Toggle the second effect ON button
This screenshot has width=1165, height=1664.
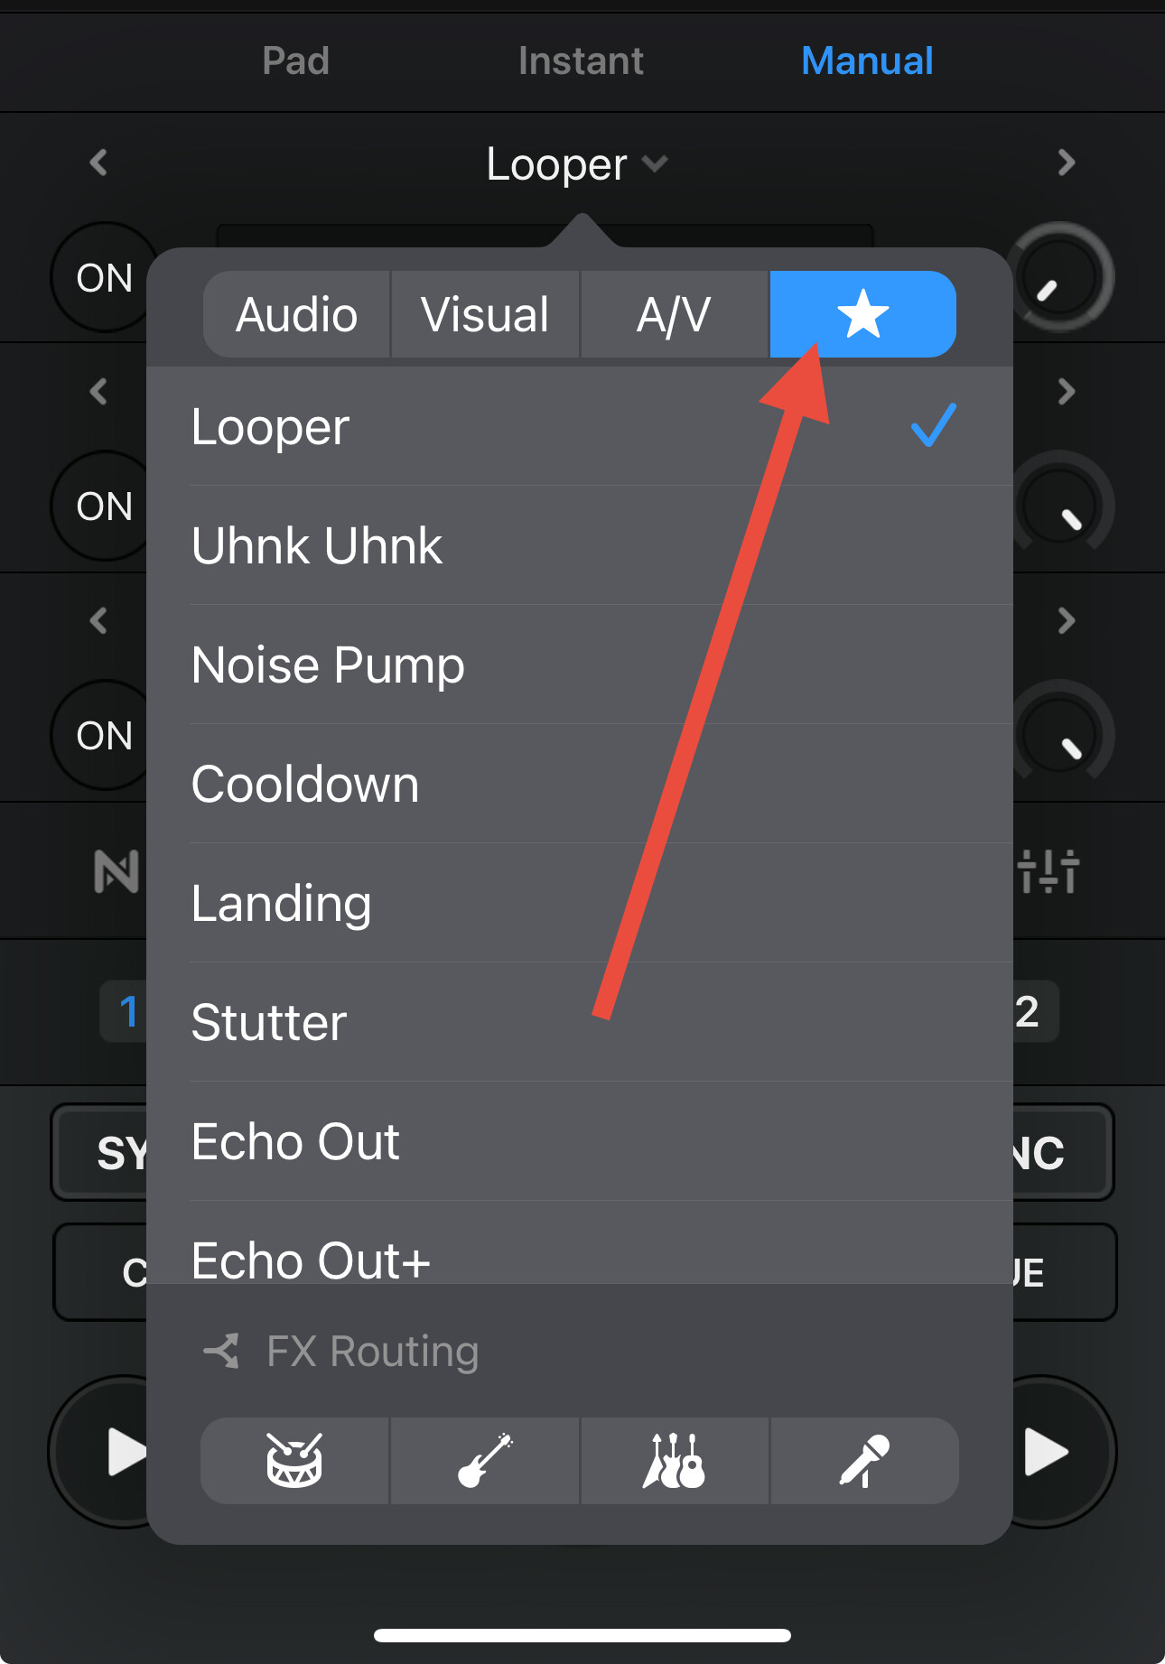(x=104, y=506)
